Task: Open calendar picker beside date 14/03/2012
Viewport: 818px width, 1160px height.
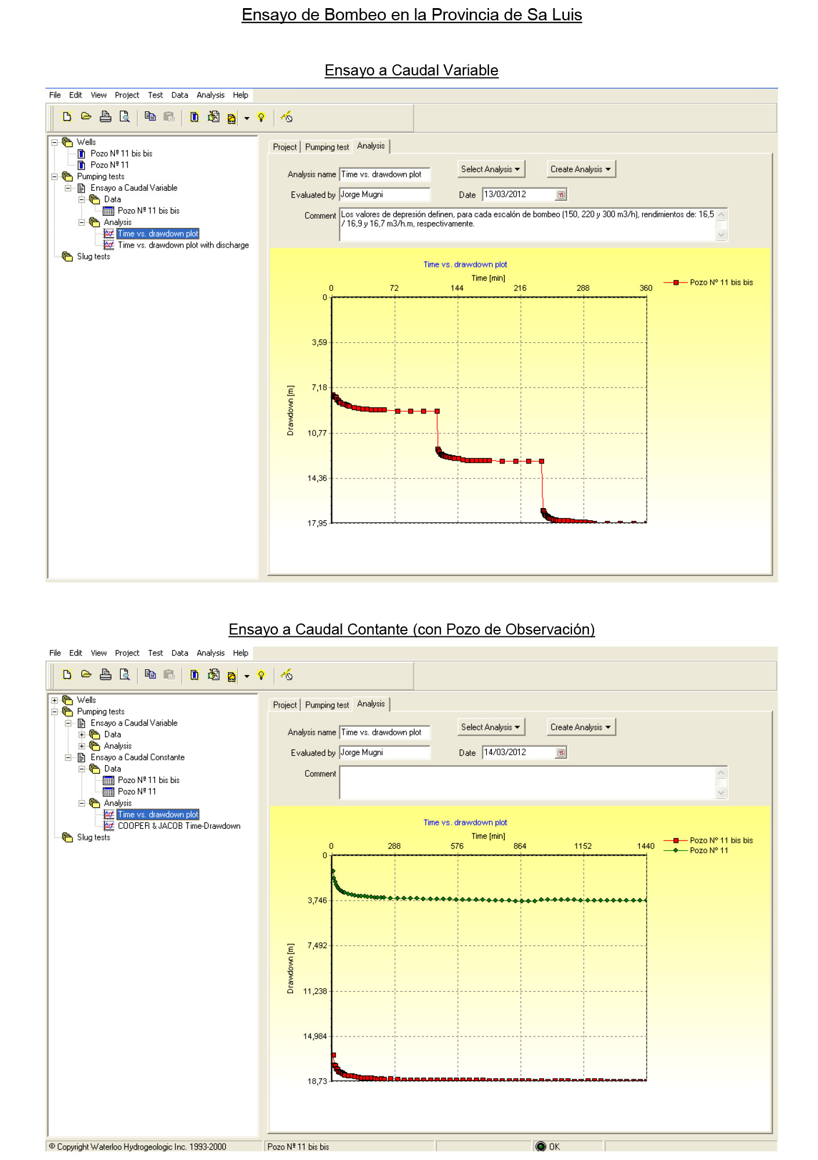Action: pos(561,753)
